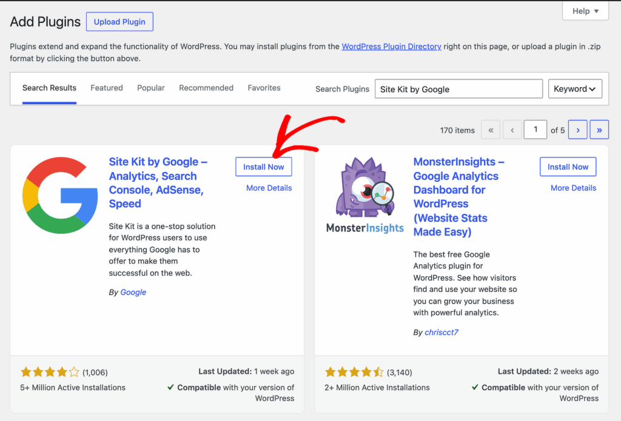Click the MonsterInsights description text
The width and height of the screenshot is (621, 421).
tap(465, 283)
